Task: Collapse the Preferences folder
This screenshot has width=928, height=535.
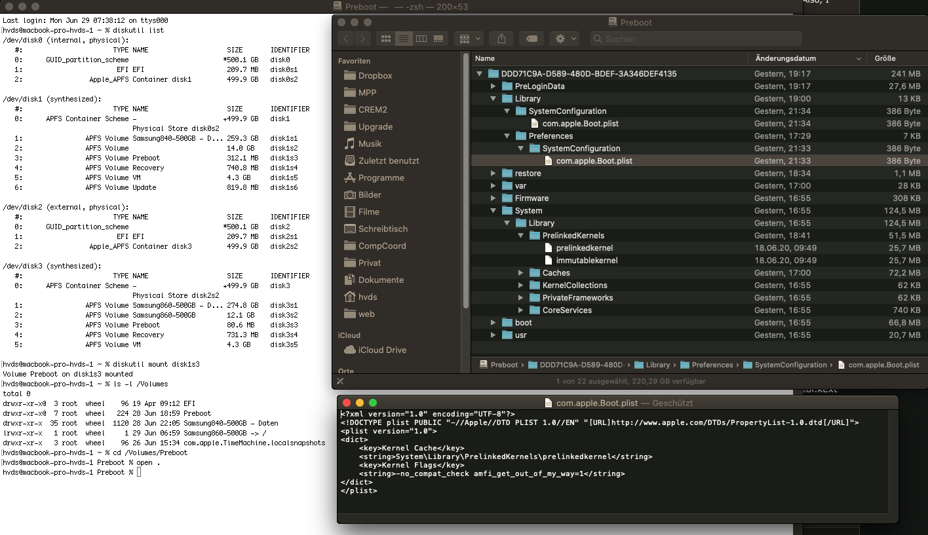Action: click(507, 136)
